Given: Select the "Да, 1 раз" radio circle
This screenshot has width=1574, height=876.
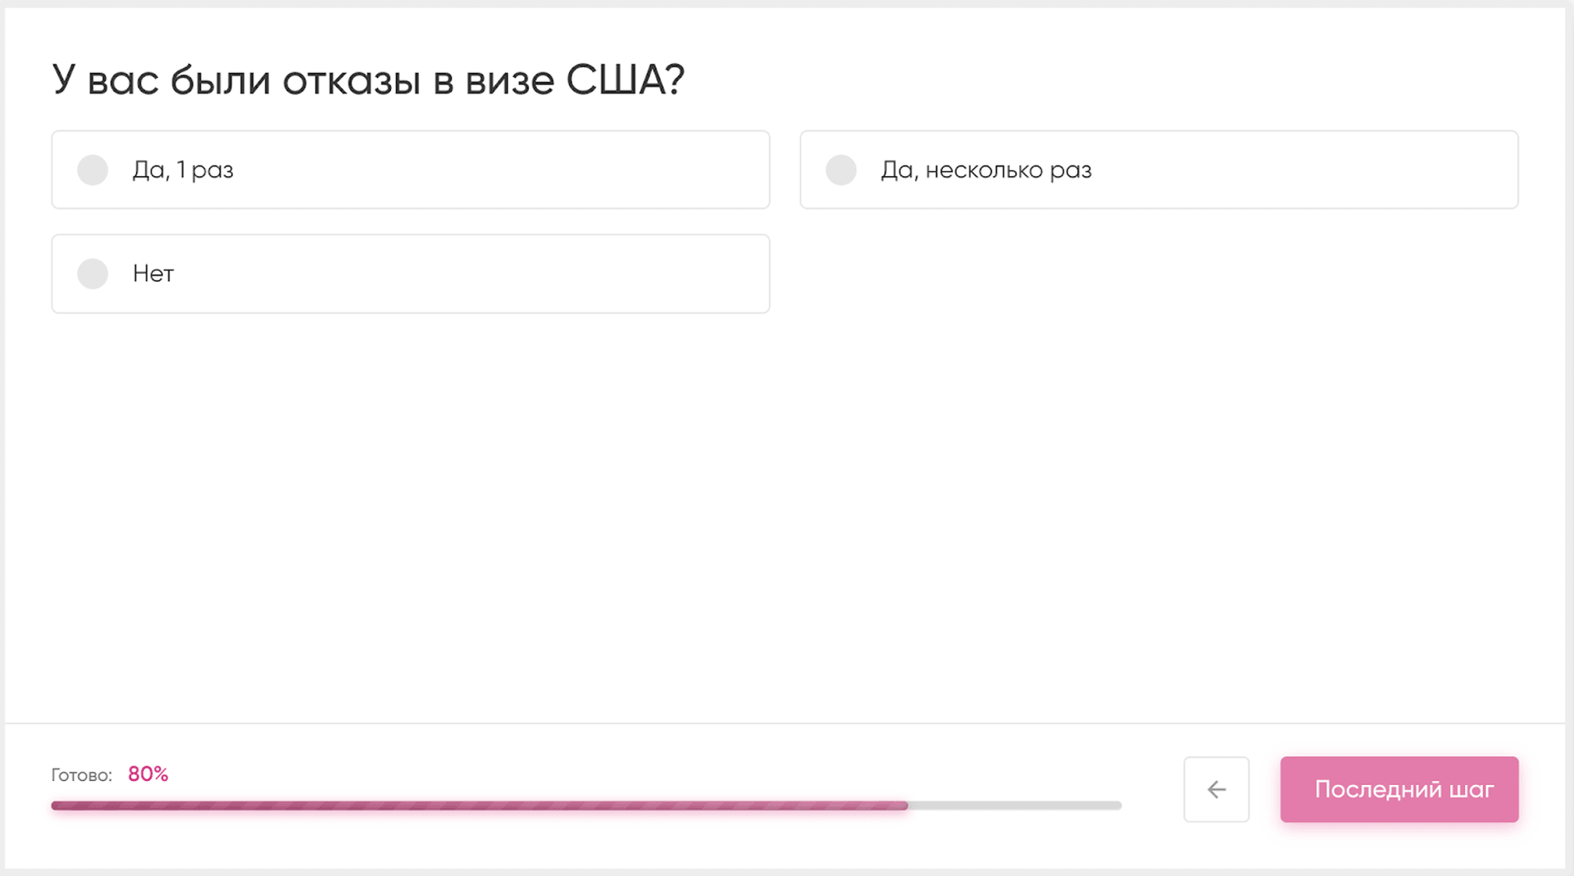Looking at the screenshot, I should [93, 170].
